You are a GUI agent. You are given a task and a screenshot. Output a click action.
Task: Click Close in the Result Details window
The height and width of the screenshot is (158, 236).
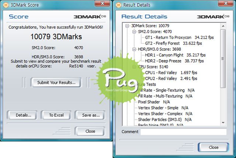[x=214, y=147]
